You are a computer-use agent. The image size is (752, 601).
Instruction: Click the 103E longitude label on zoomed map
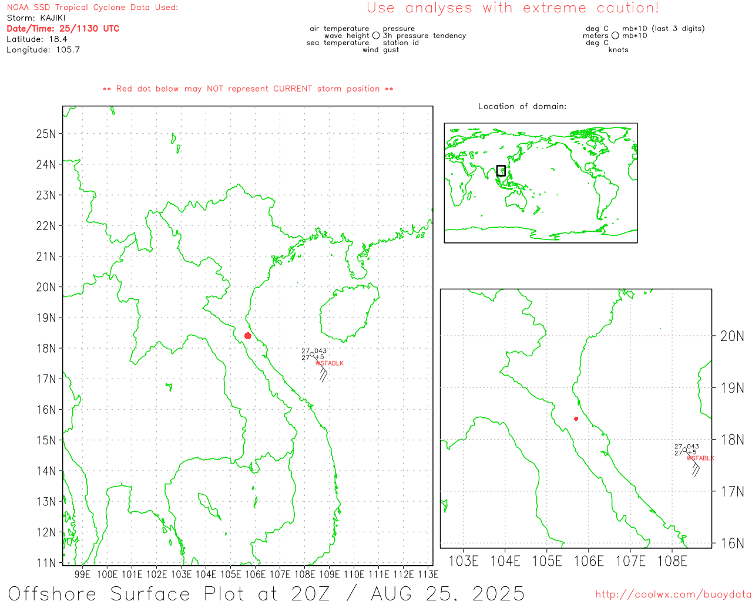coord(464,562)
